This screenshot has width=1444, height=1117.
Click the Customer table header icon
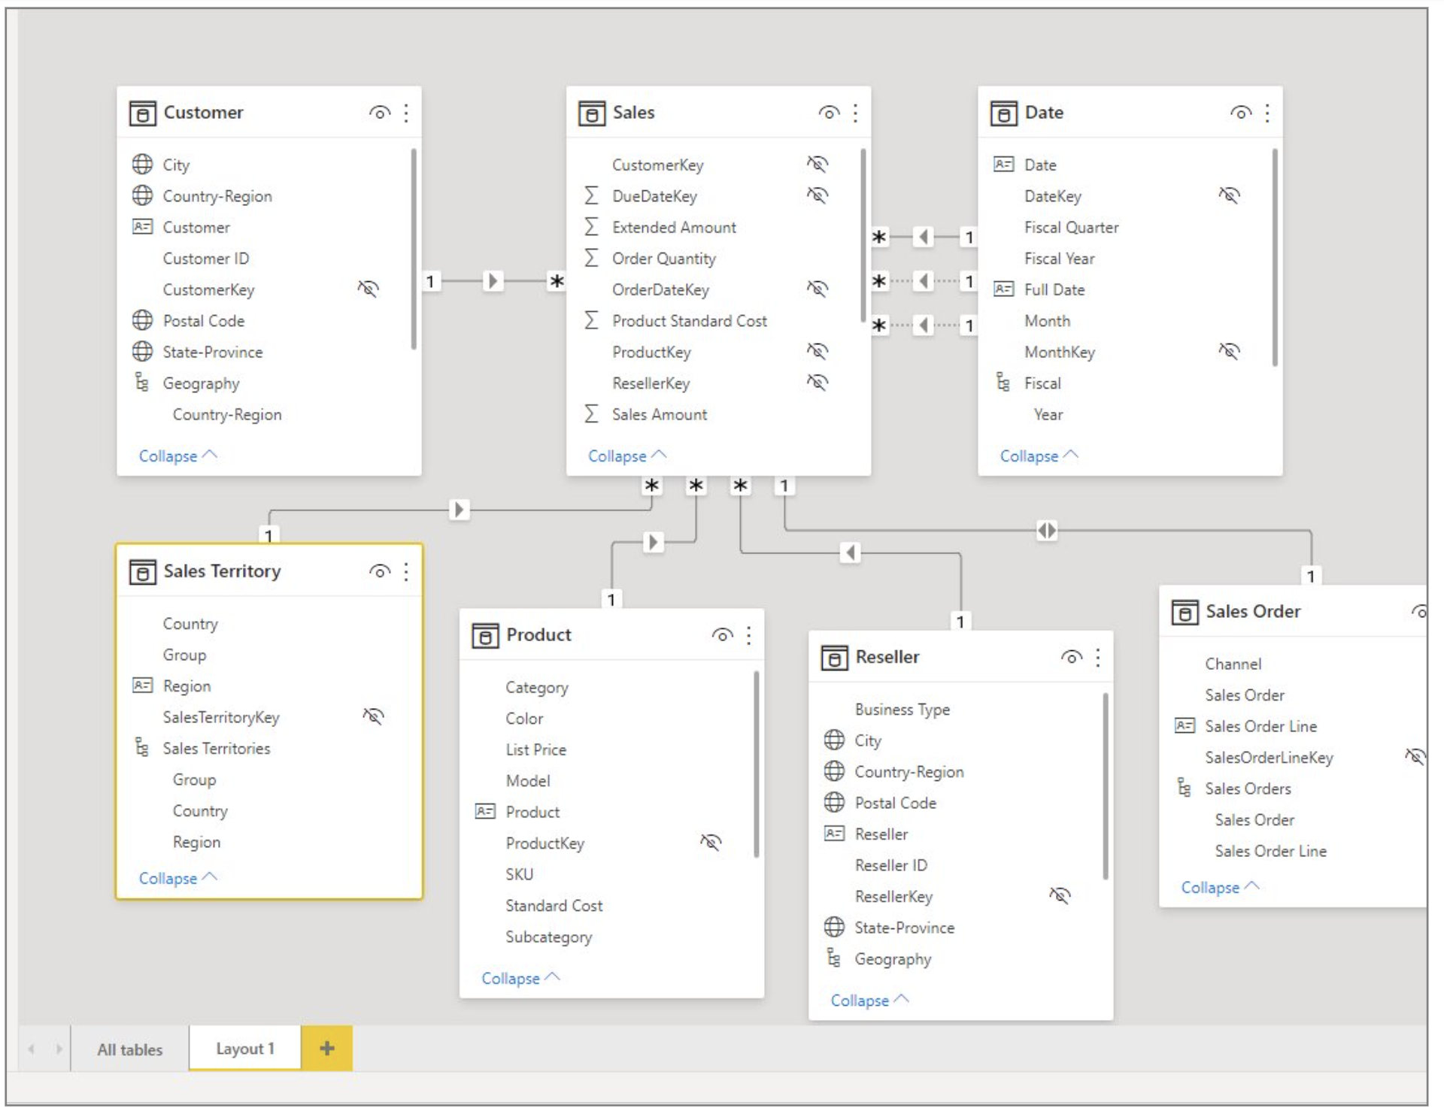coord(142,113)
